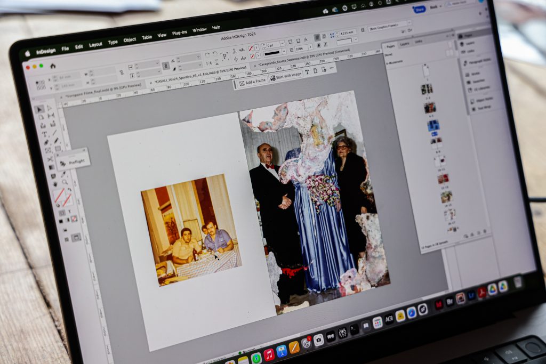
Task: Click the fill color swatch in toolbox
Action: click(59, 196)
